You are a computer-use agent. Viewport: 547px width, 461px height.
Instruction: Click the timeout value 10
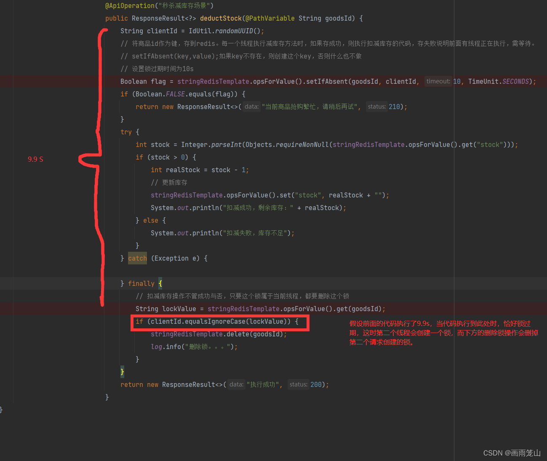pyautogui.click(x=457, y=81)
